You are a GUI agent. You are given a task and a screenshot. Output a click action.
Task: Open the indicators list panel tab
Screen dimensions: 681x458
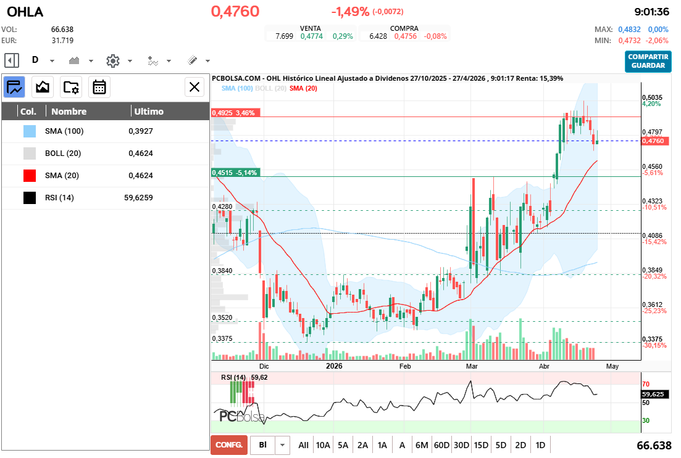point(14,87)
